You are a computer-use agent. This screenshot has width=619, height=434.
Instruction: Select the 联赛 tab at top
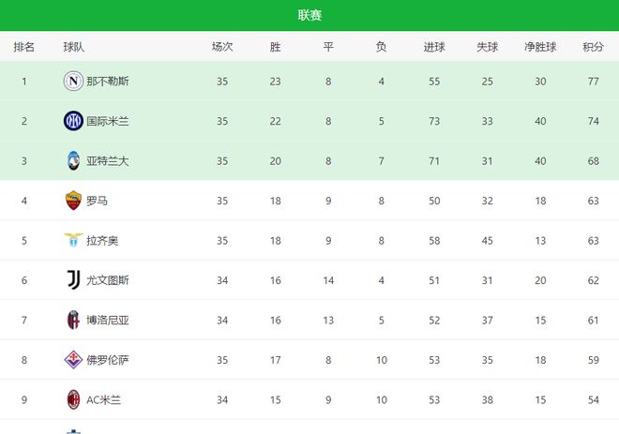pos(309,15)
